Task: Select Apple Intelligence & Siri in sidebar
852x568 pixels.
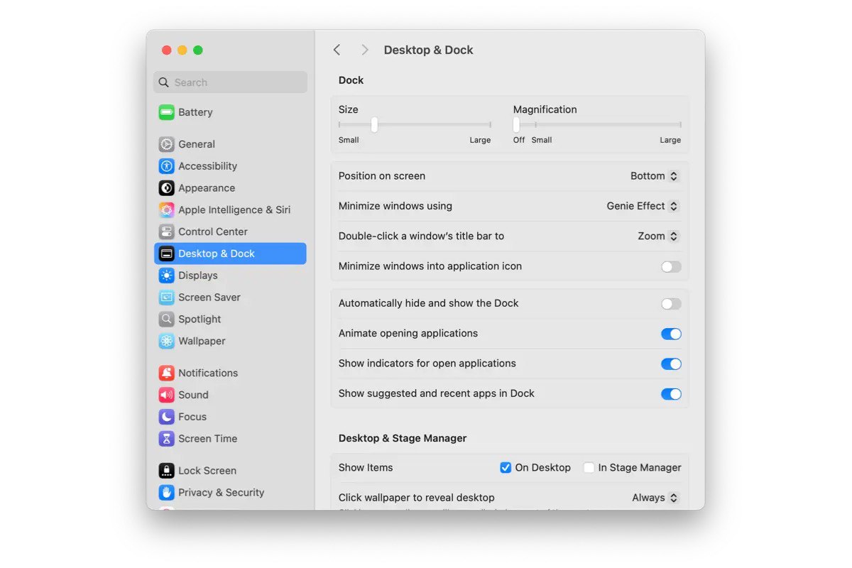Action: tap(230, 210)
